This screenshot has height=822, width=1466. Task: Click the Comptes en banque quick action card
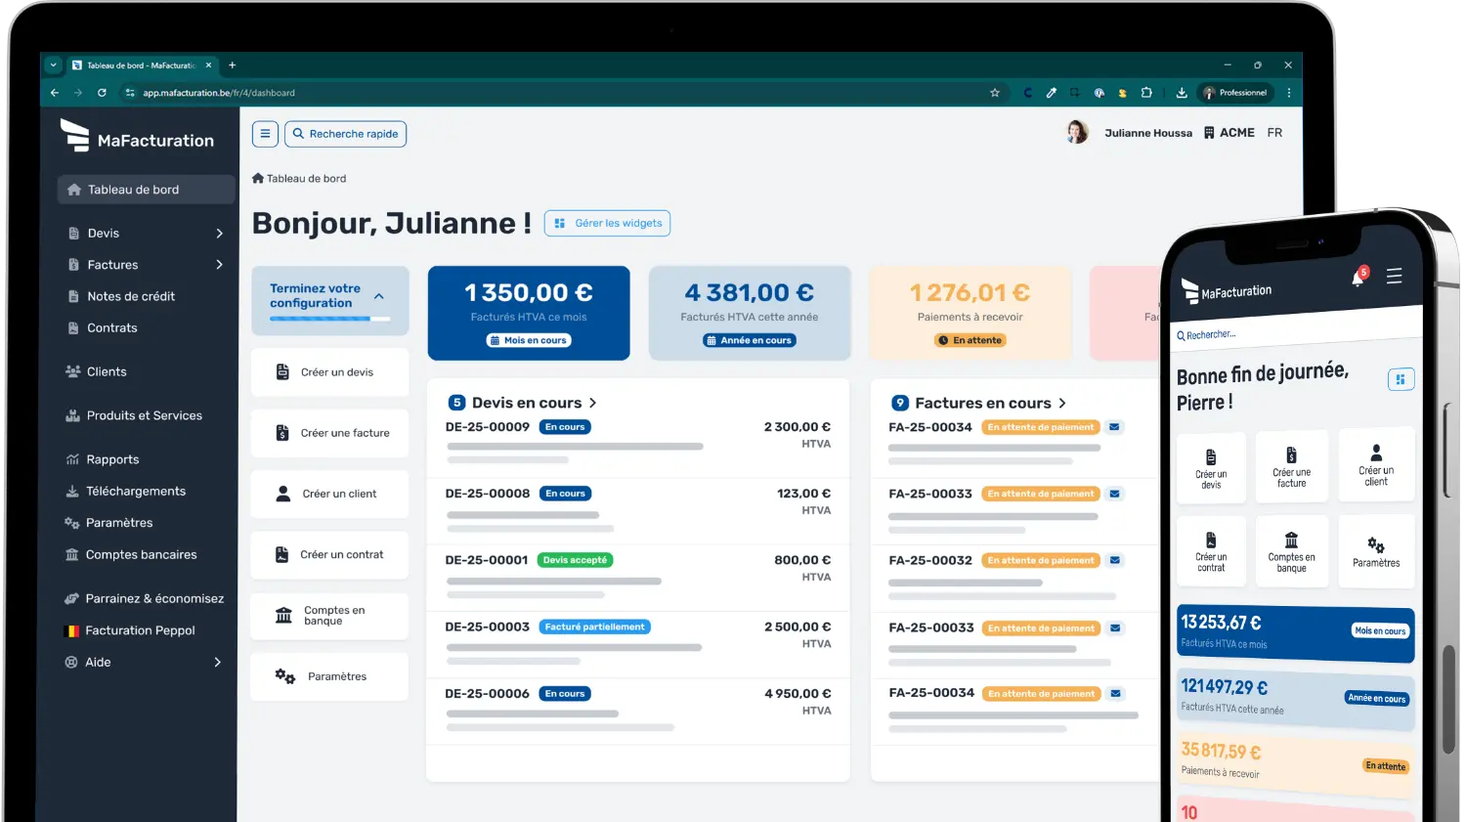[x=329, y=616]
